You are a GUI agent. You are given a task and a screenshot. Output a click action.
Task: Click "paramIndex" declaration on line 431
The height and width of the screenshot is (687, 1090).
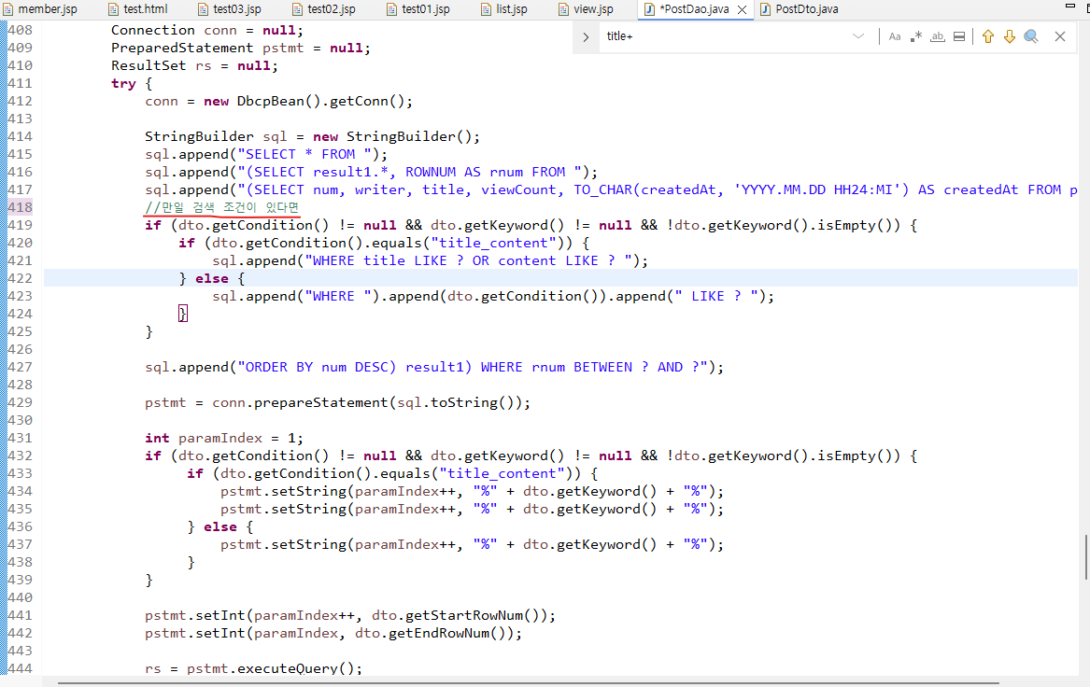(x=220, y=438)
